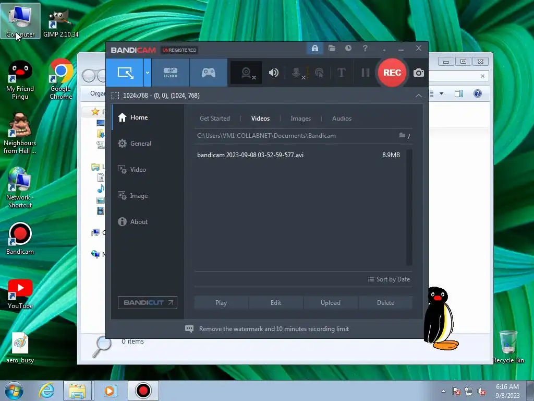Switch to Audios tab
Screen dimensions: 534x401
(x=342, y=119)
